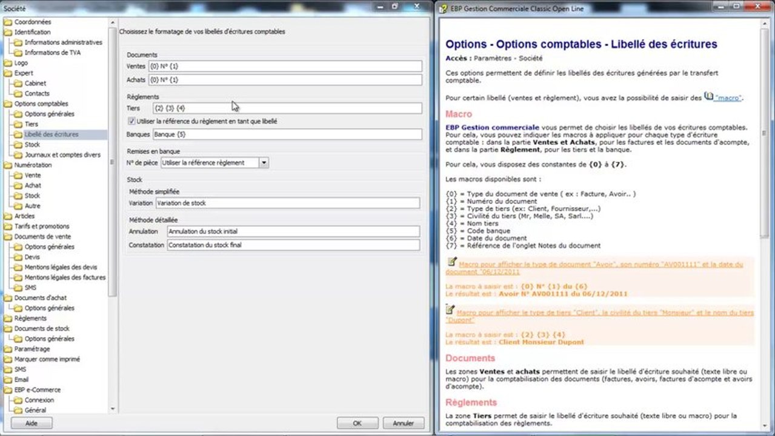Toggle 'Utiliser la référence du règlement' checkbox

tap(132, 121)
